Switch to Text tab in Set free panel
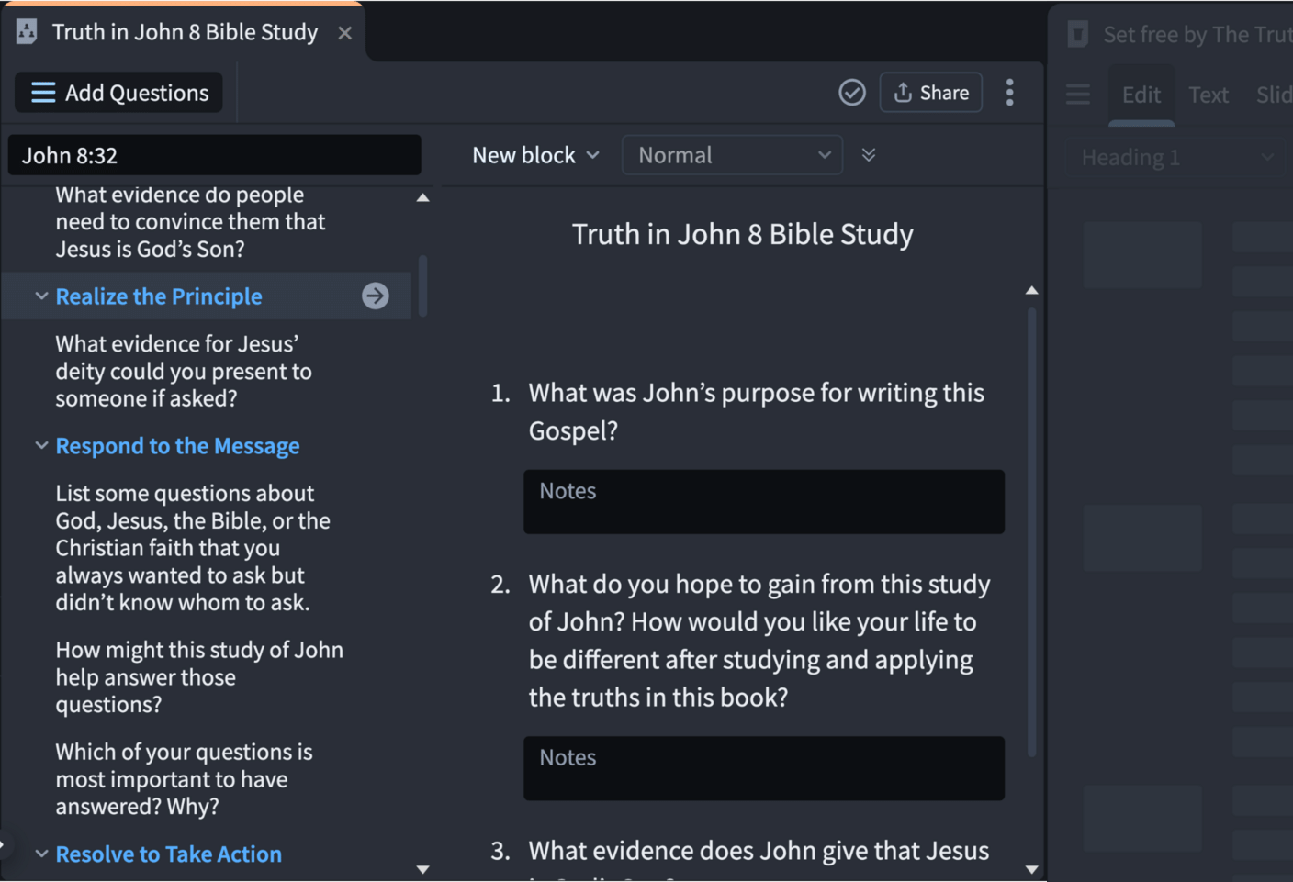Screen dimensions: 1293x882 click(x=1209, y=95)
